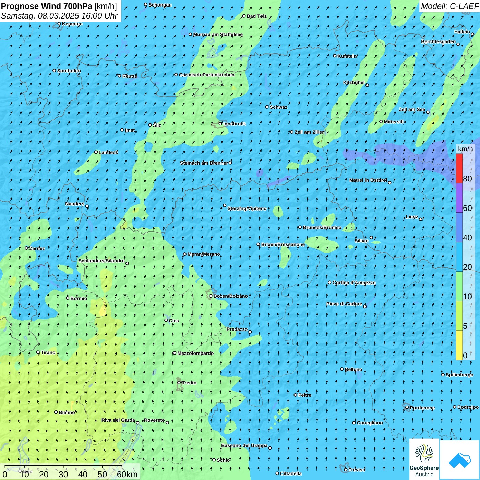Screen dimensions: 480x480
Task: Click the 'Bruneck/Brunico' label
Action: tap(322, 227)
